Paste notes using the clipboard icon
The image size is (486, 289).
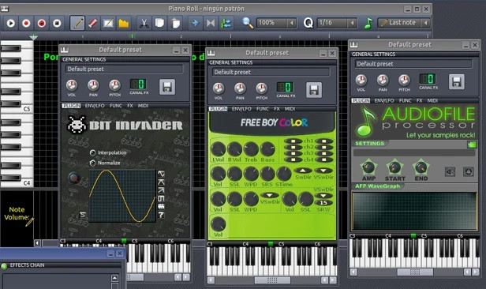pos(175,23)
